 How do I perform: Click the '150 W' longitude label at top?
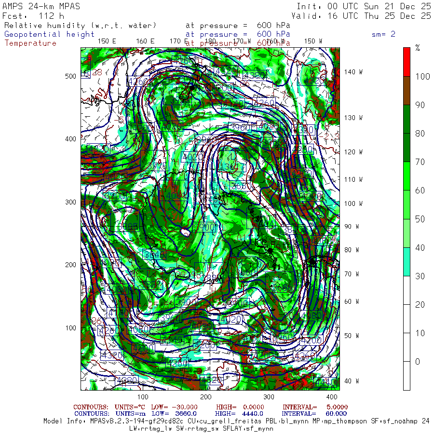pyautogui.click(x=313, y=41)
